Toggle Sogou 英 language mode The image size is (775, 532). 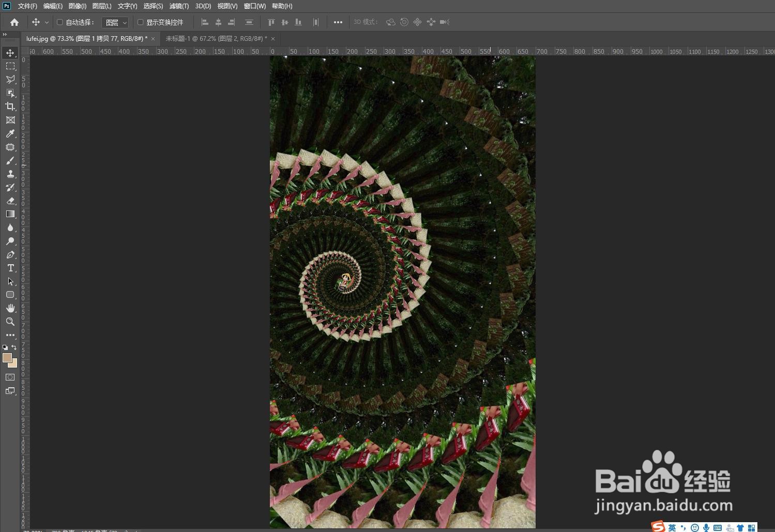(672, 527)
